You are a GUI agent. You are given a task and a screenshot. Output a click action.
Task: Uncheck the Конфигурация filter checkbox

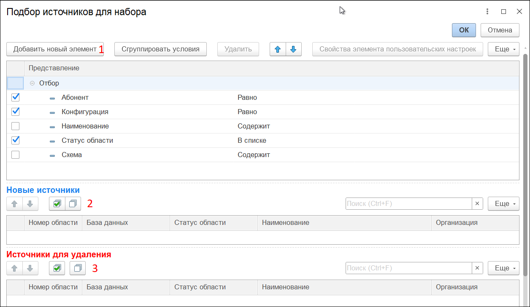click(15, 112)
